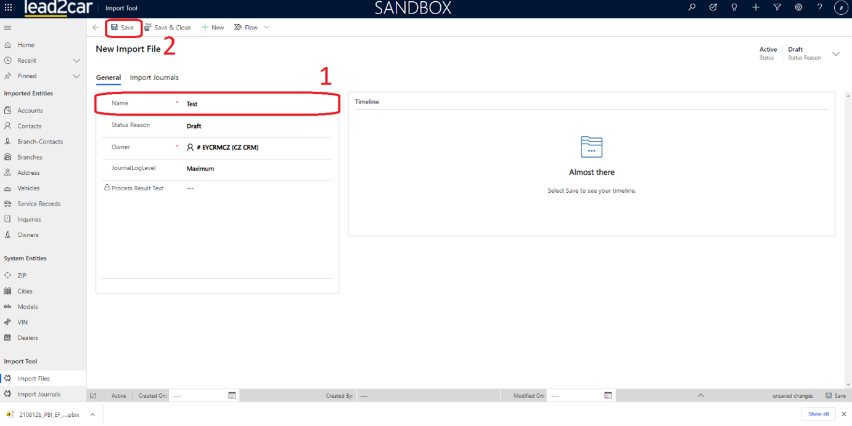Image resolution: width=852 pixels, height=426 pixels.
Task: Click the Save & Close button
Action: coord(168,28)
